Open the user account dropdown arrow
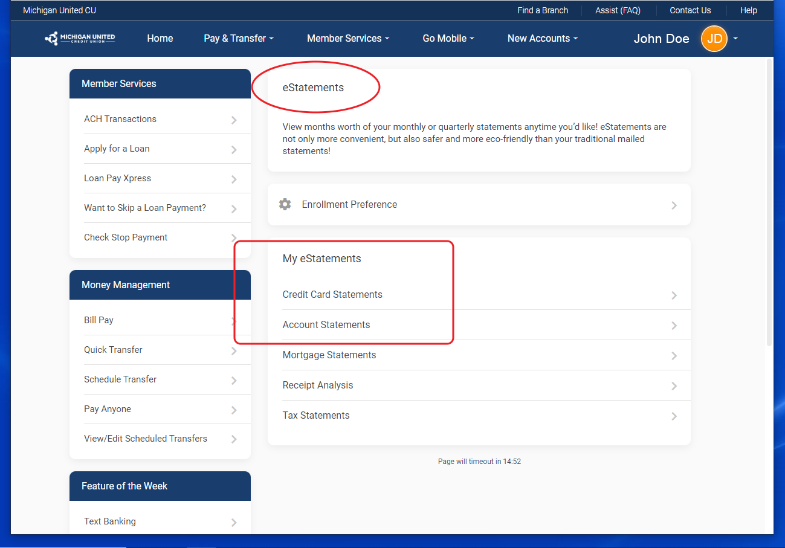785x548 pixels. pyautogui.click(x=735, y=39)
